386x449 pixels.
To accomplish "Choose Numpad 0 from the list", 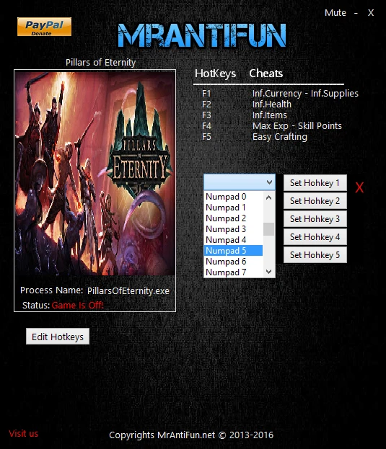I will click(233, 197).
